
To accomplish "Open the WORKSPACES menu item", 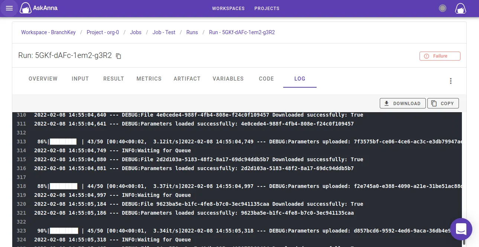I will click(228, 8).
